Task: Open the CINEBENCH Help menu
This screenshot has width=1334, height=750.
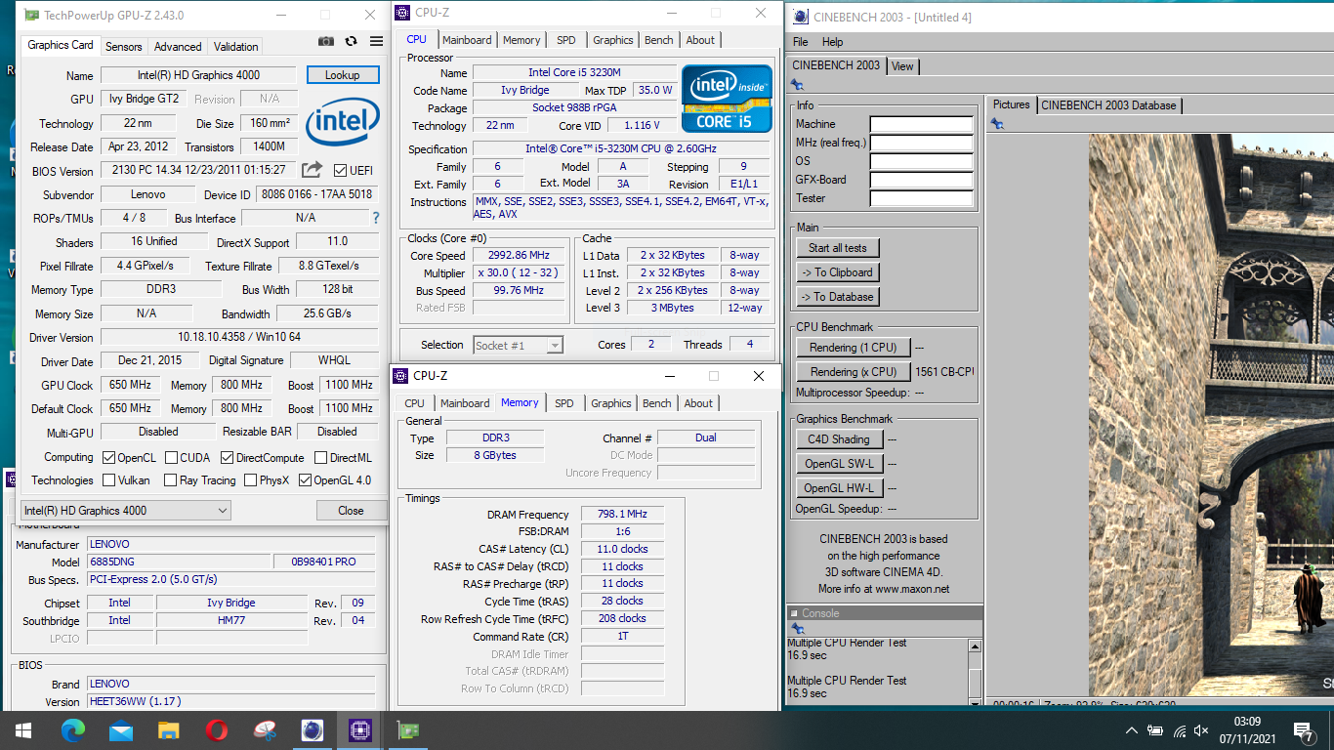Action: (833, 42)
